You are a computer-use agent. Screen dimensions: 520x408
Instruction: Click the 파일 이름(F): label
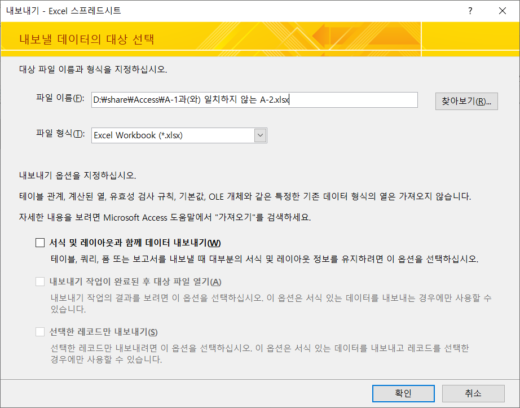[x=60, y=98]
